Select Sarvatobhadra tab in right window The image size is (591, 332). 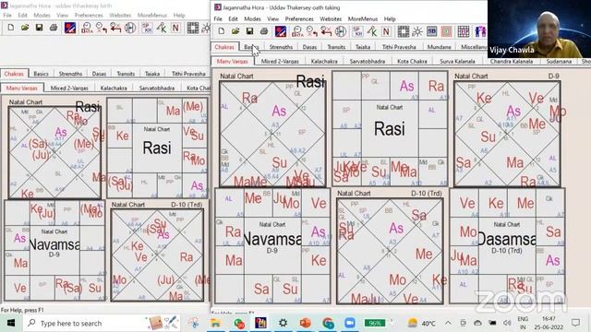coord(368,61)
